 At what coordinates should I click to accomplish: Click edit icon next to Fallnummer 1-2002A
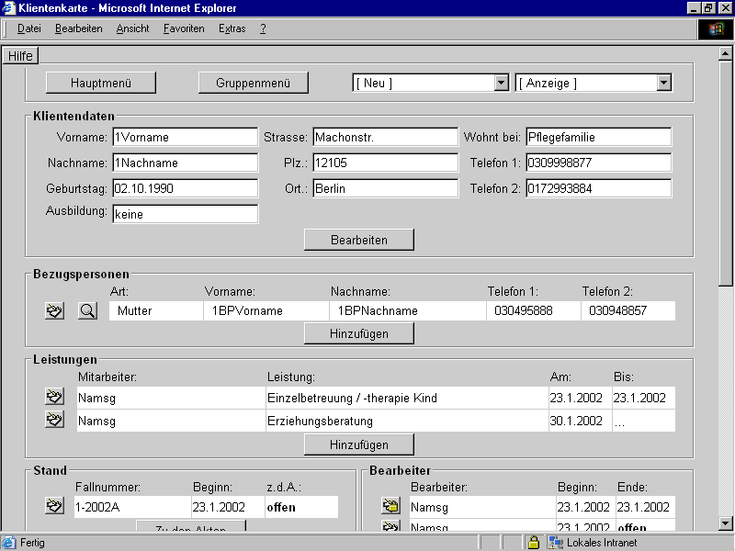pyautogui.click(x=54, y=506)
